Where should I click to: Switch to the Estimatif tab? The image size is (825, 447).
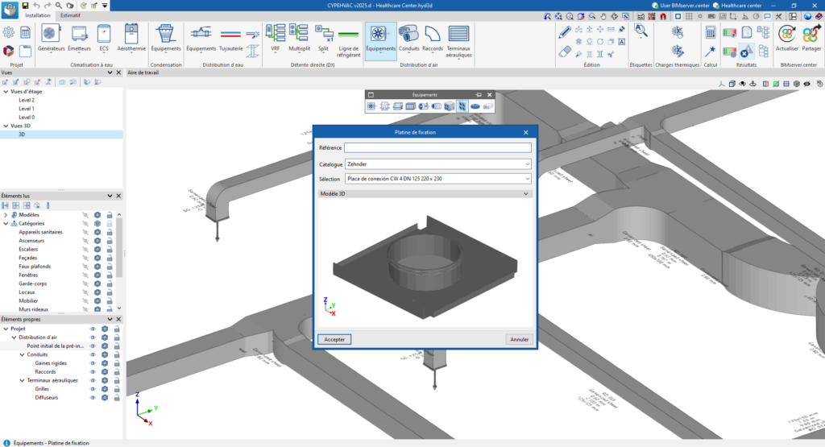tap(70, 15)
